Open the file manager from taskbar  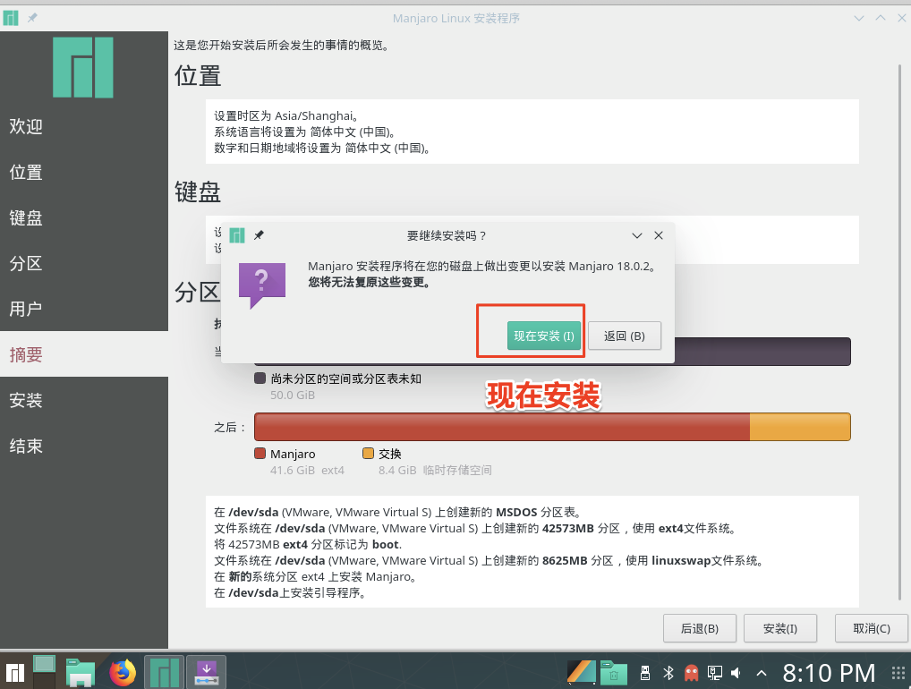(81, 673)
